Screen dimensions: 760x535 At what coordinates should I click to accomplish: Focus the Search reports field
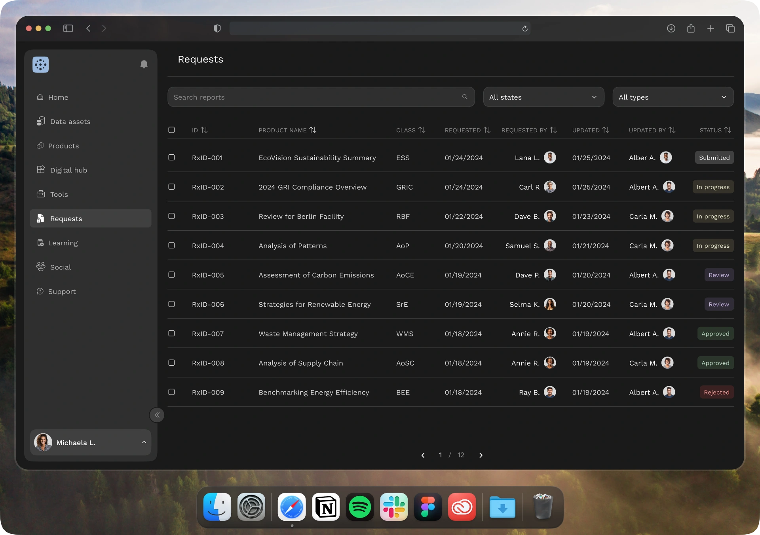pos(317,97)
